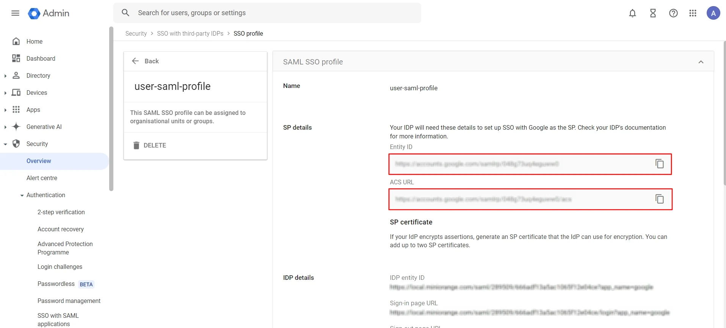Screen dimensions: 726x328
Task: Copy the Entity ID using its copy icon
Action: 660,163
